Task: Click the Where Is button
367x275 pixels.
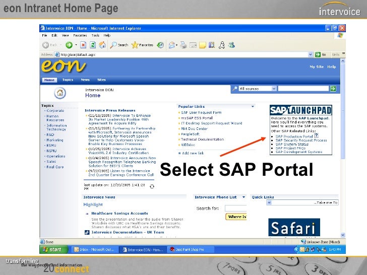Action: pos(236,217)
